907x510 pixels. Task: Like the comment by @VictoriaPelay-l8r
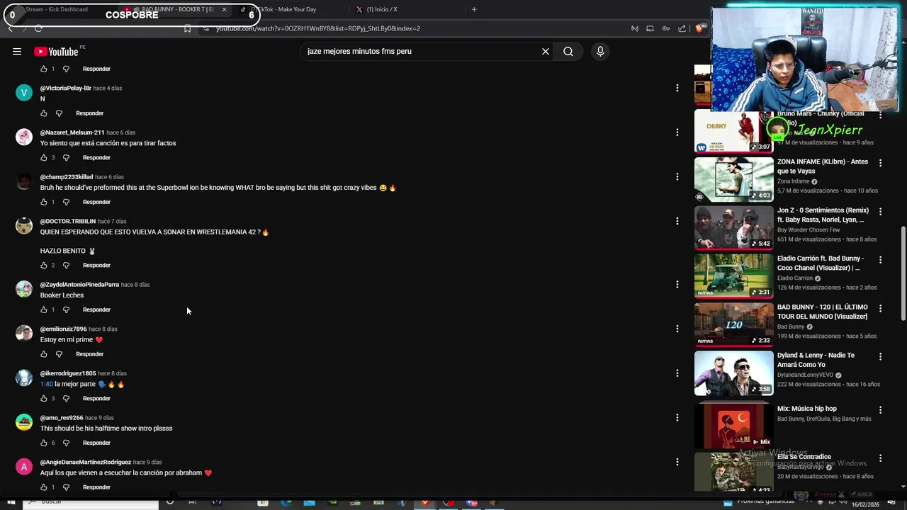[44, 113]
